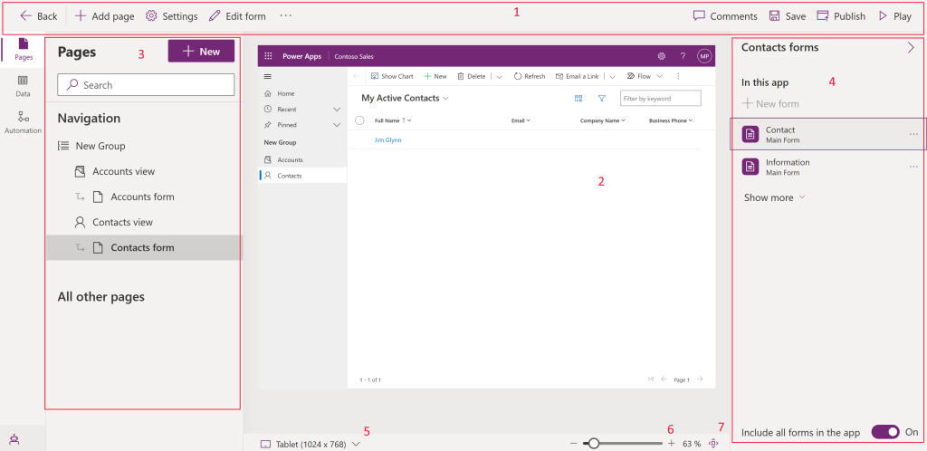Open app Settings from the command bar

171,16
